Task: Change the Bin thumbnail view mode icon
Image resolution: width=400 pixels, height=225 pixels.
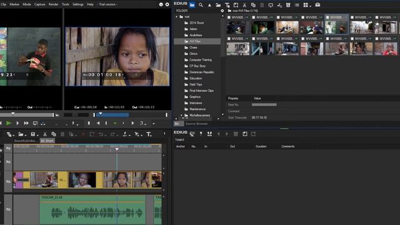Action: coord(306,5)
